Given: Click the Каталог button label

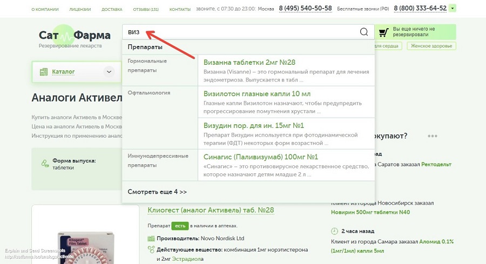Looking at the screenshot, I should [63, 72].
